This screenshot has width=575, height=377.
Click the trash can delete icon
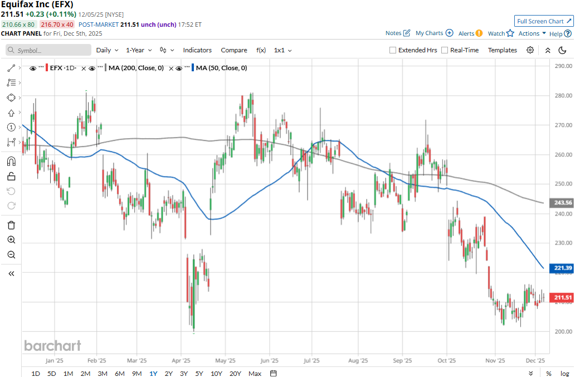click(11, 225)
